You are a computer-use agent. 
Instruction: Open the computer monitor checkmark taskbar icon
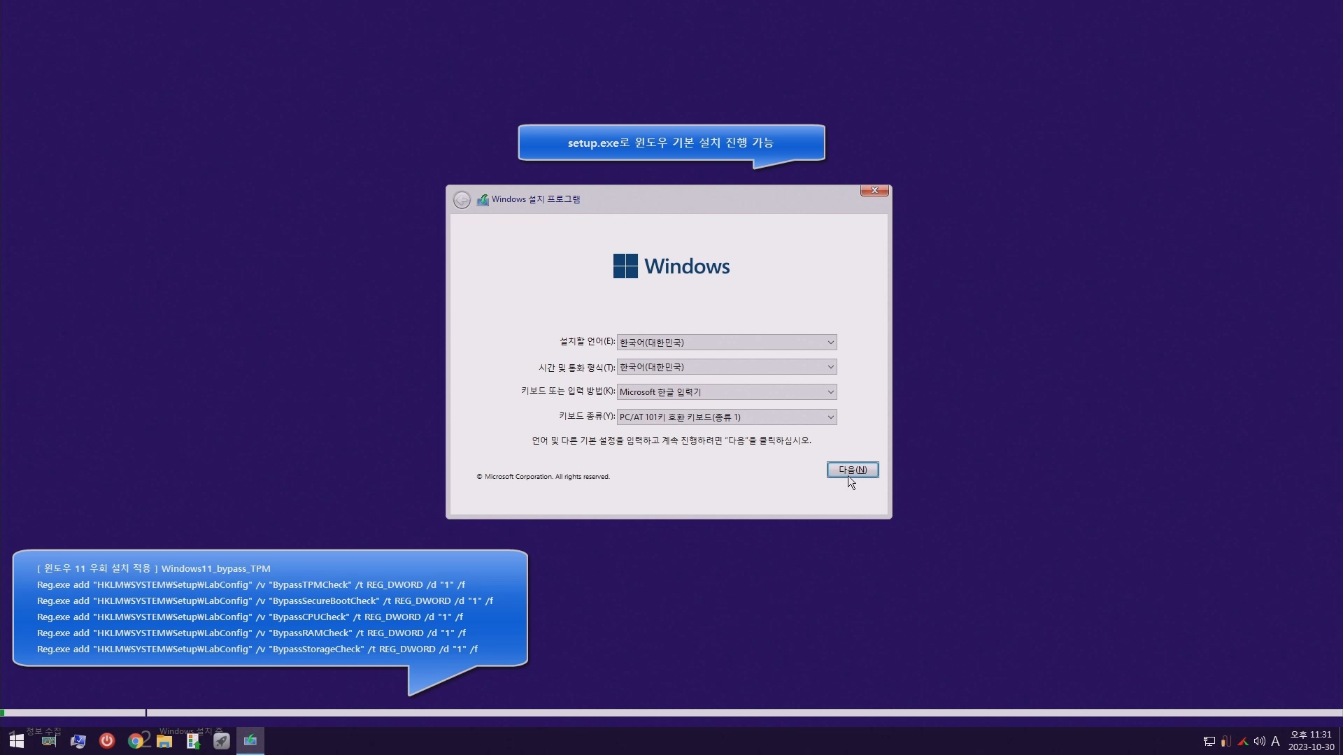[x=78, y=741]
